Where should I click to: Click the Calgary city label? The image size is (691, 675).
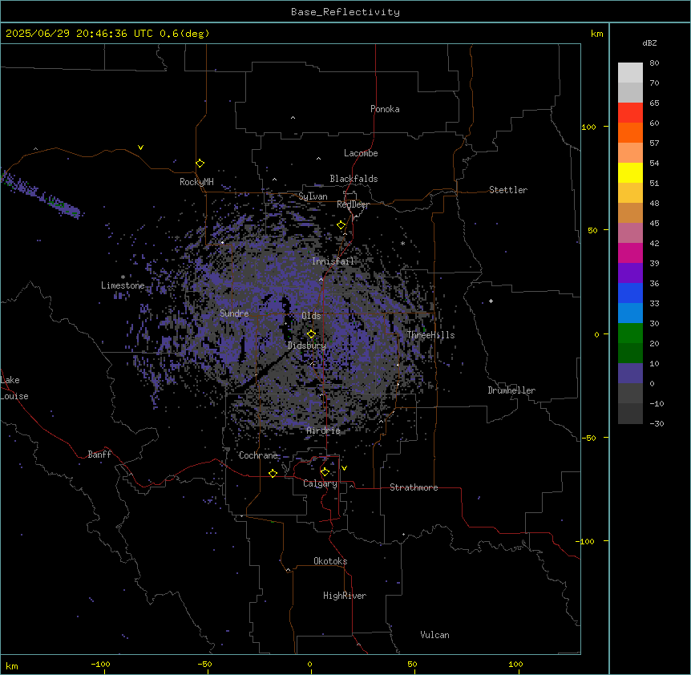click(320, 483)
